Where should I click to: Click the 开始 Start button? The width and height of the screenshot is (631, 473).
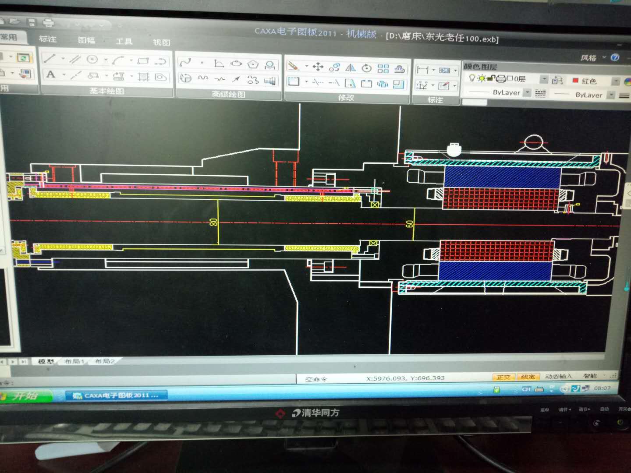pos(24,395)
